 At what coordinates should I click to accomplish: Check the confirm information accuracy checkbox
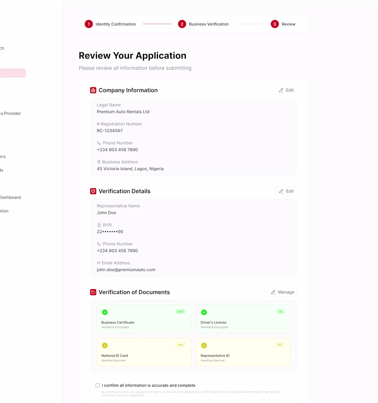tap(97, 385)
